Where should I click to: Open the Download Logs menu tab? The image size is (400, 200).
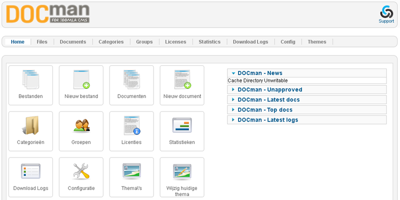250,42
